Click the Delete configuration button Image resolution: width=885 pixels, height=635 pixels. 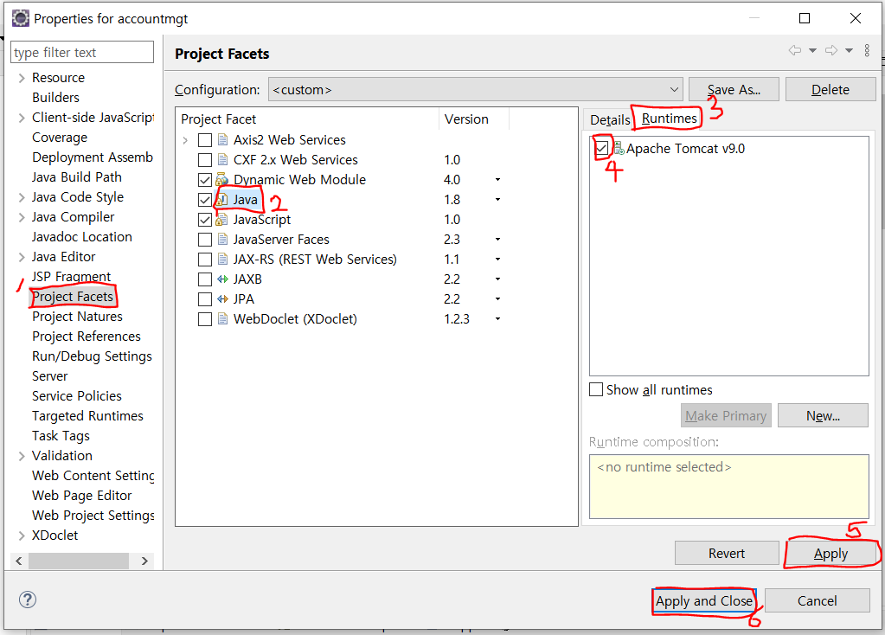830,89
